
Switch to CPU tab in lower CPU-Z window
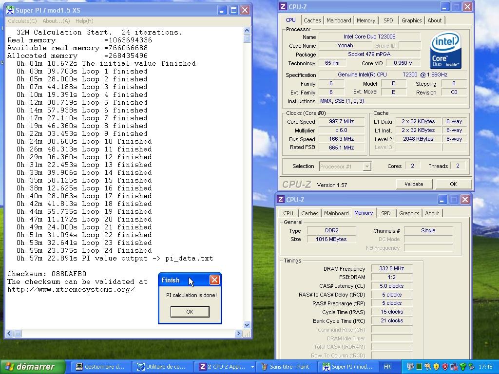pos(288,213)
